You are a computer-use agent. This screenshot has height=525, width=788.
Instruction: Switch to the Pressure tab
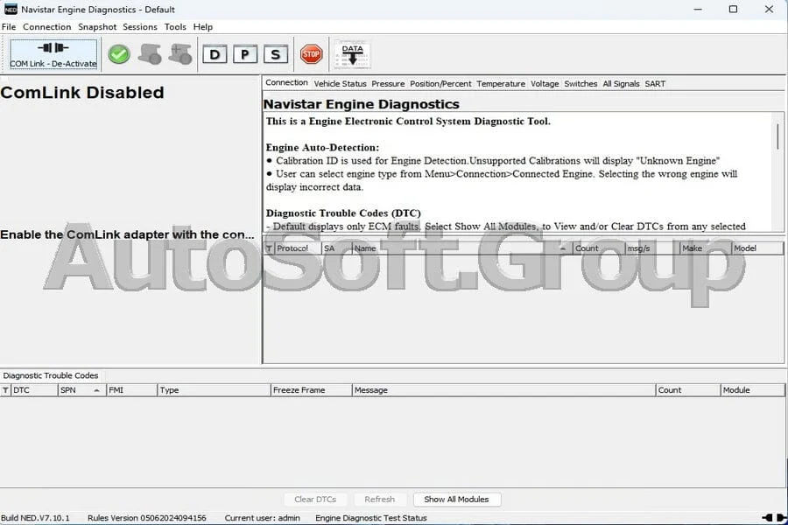(388, 84)
